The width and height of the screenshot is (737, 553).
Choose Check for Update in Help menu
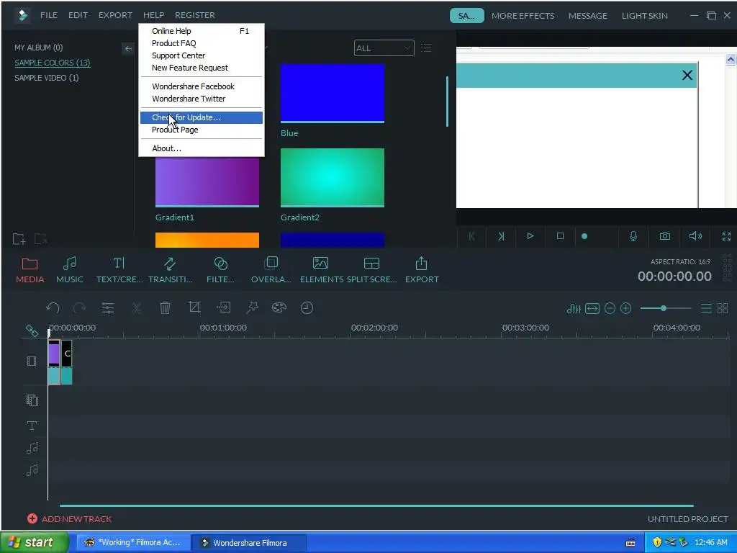coord(202,117)
